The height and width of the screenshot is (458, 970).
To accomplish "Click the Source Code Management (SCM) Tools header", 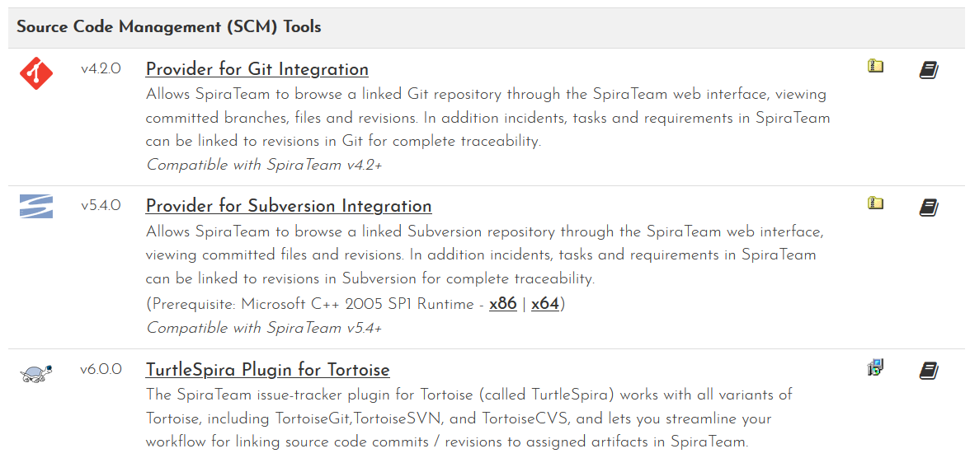I will click(x=169, y=27).
